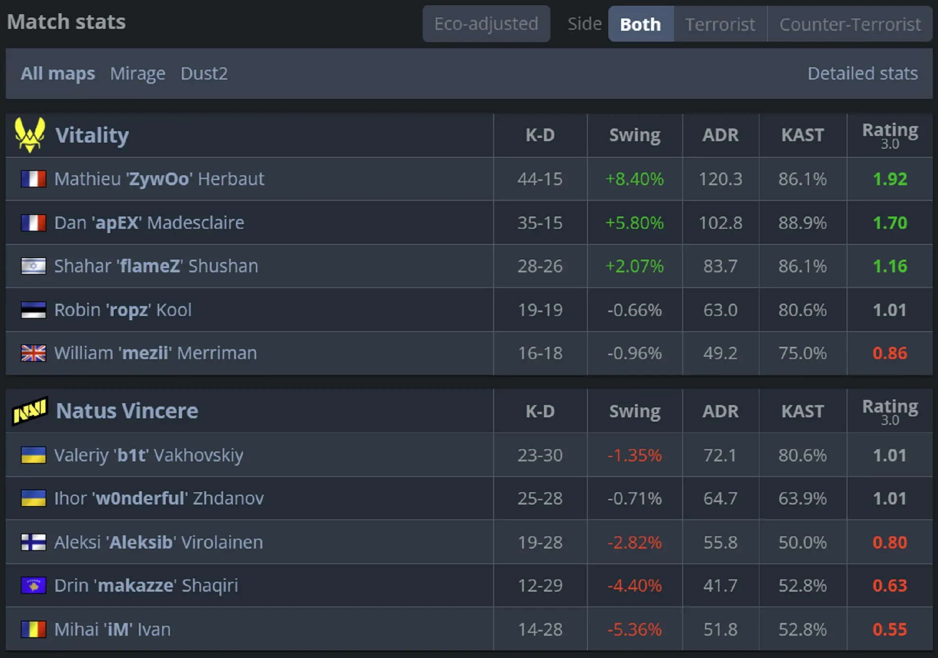Click the Israeli flag beside flameZ
938x658 pixels.
34,266
